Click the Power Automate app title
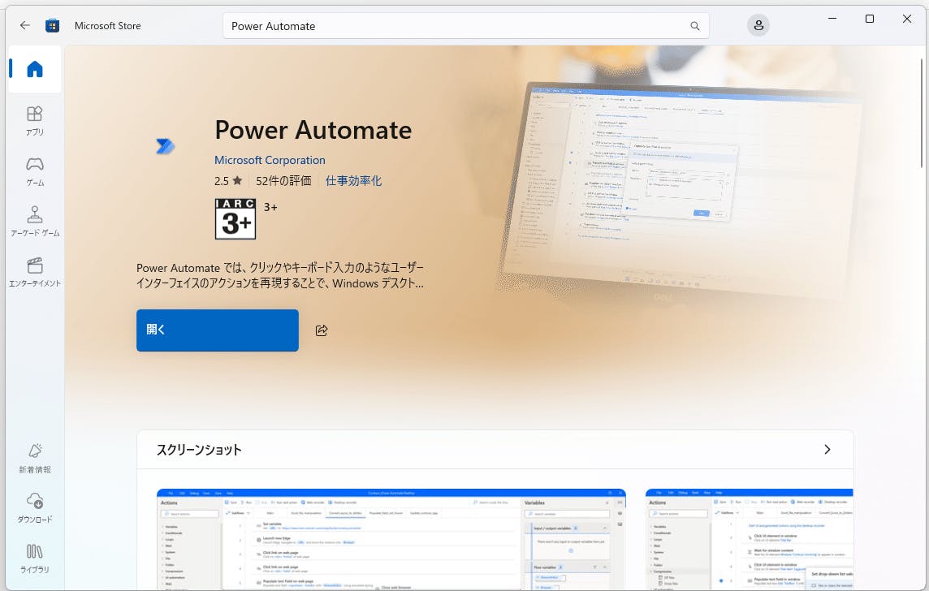929x591 pixels. [x=313, y=130]
